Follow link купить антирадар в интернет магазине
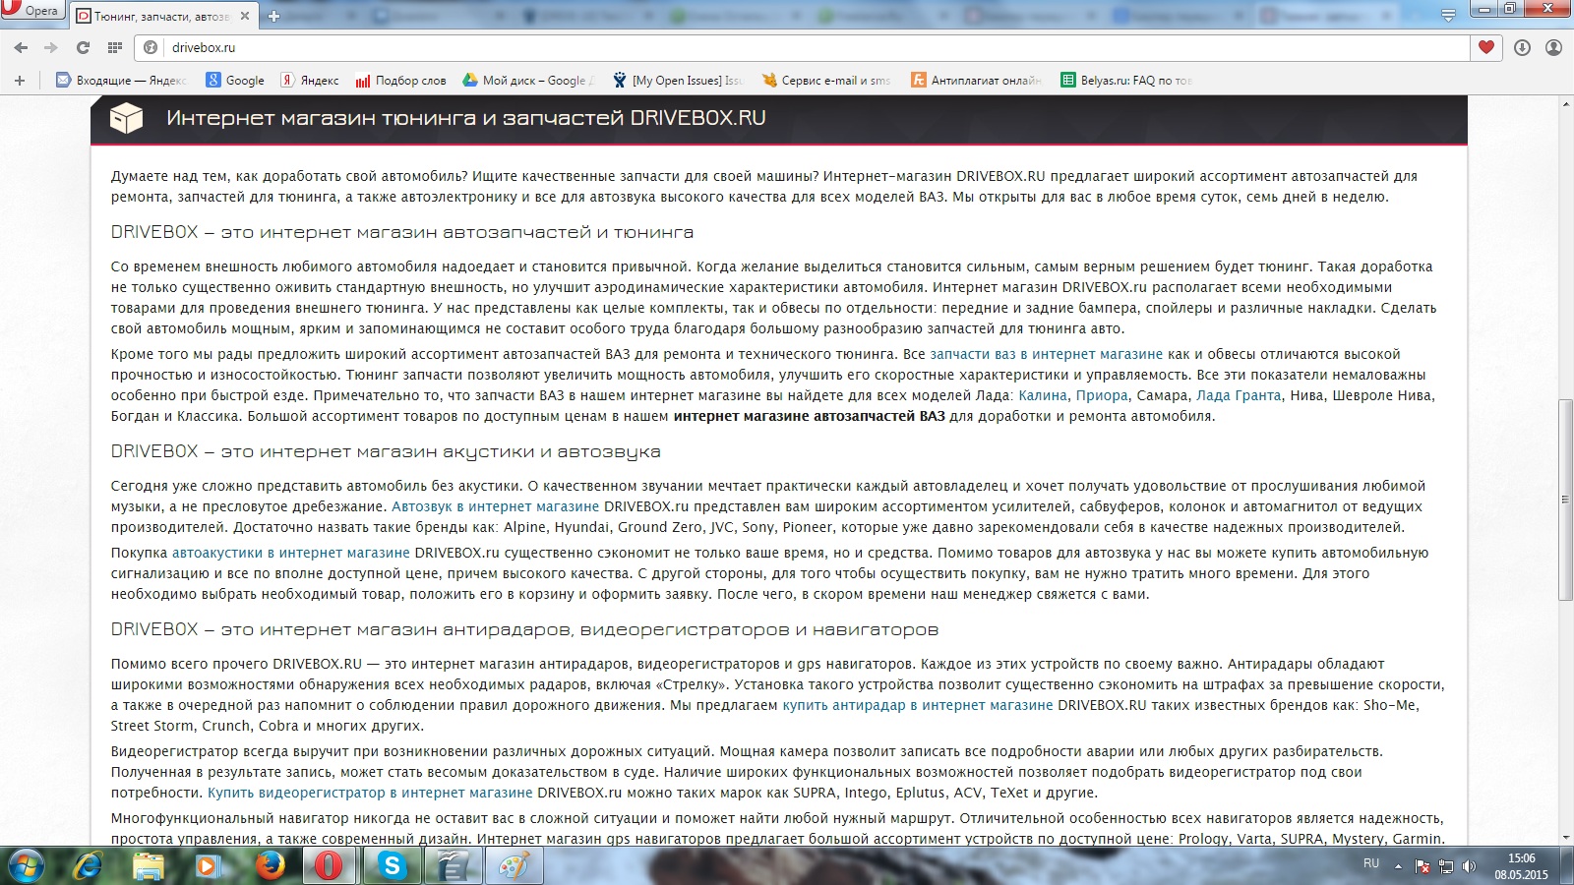The image size is (1574, 885). click(918, 705)
